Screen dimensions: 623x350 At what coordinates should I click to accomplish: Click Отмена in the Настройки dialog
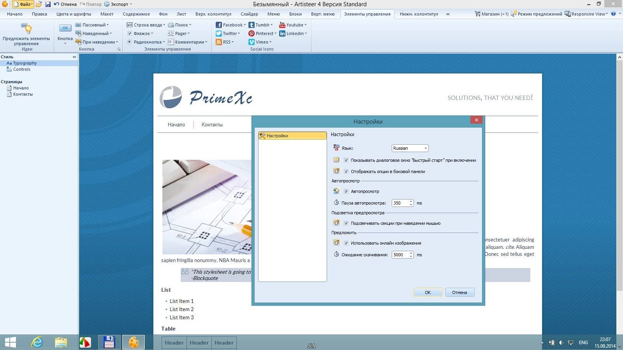pyautogui.click(x=459, y=292)
